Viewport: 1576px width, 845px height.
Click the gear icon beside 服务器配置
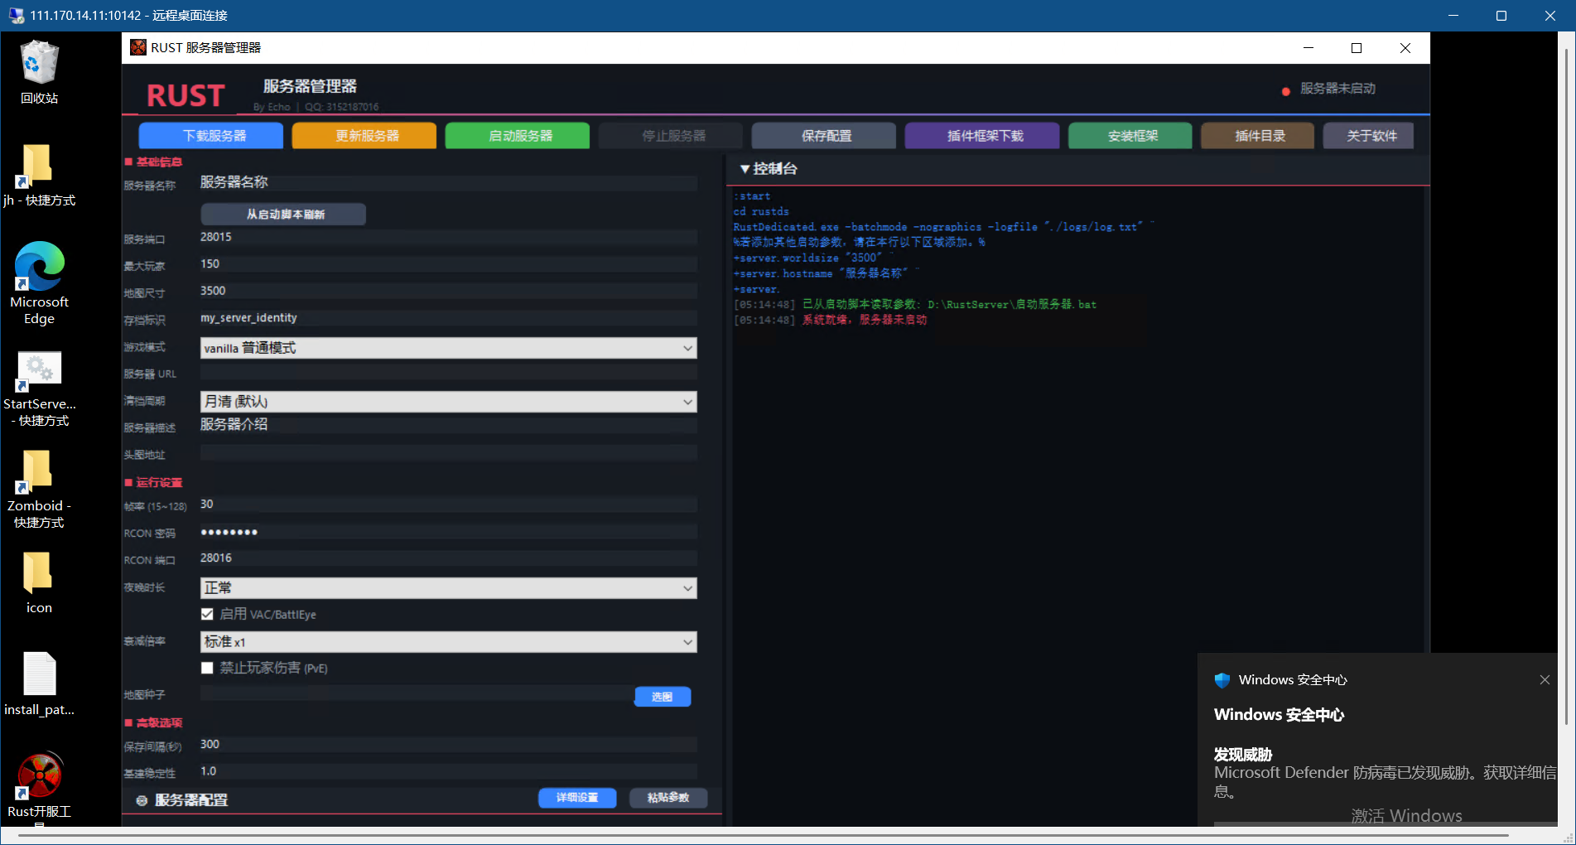[142, 800]
